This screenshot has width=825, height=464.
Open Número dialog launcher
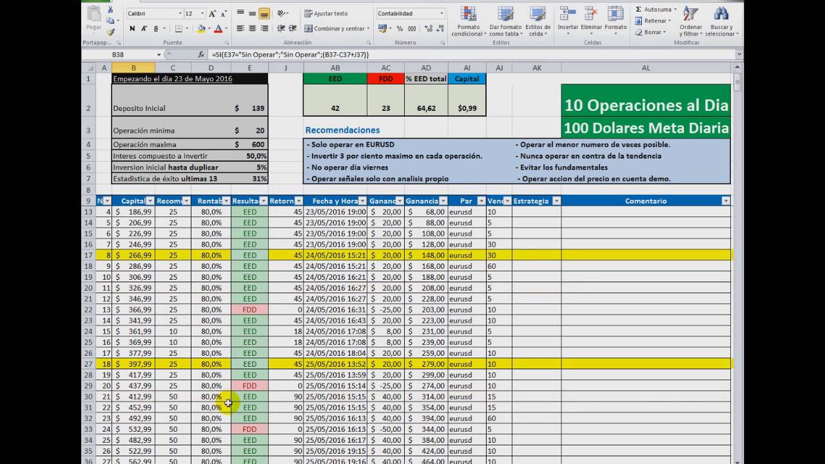point(443,43)
